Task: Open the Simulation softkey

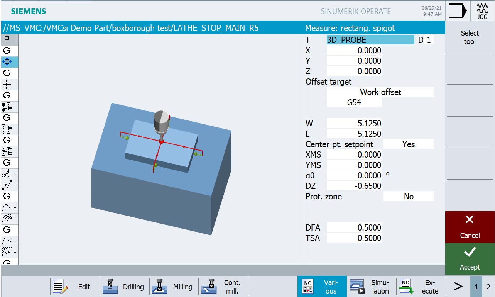Action: [x=372, y=287]
